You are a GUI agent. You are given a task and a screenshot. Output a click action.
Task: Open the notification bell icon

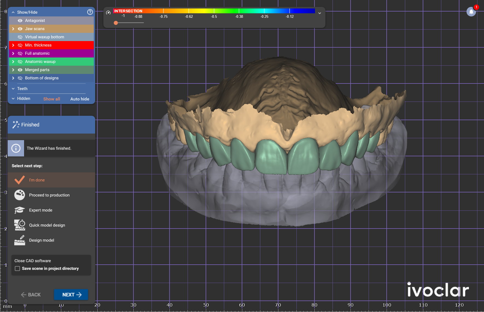[x=471, y=12]
